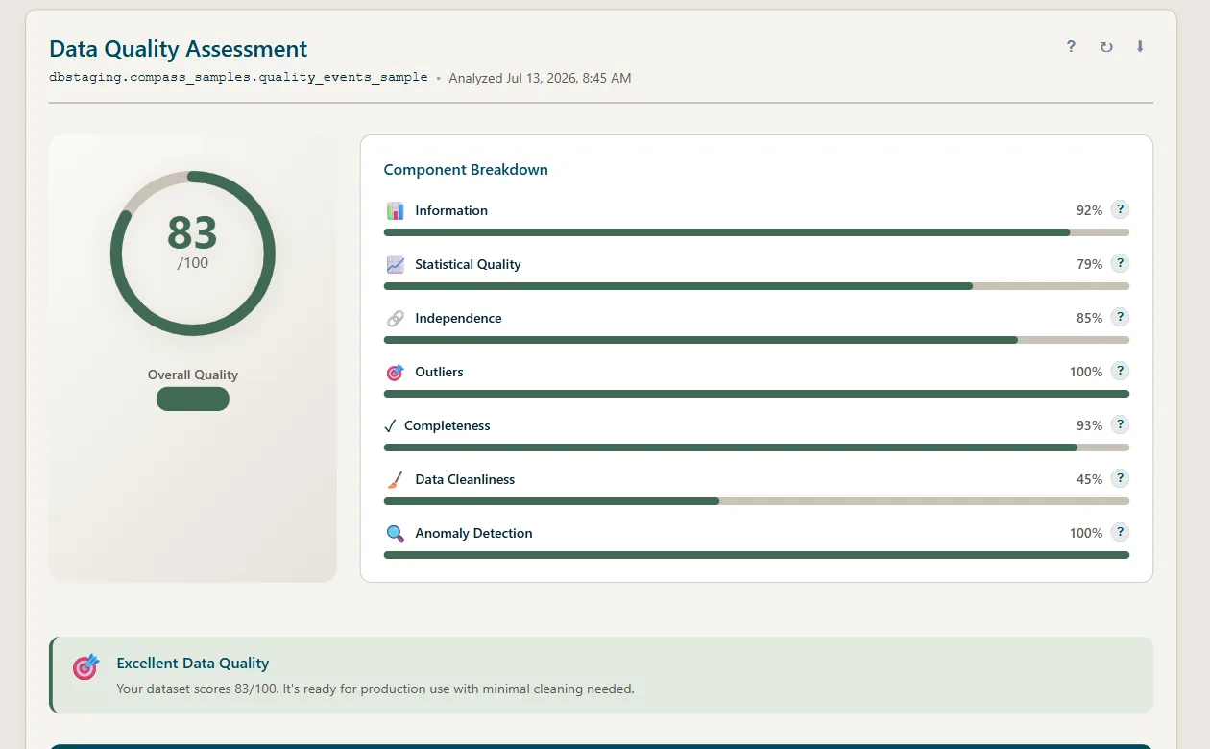Click the circular 83/100 score gauge
The height and width of the screenshot is (749, 1210).
193,254
